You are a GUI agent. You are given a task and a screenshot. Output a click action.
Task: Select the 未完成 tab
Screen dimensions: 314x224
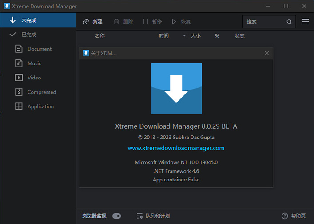pyautogui.click(x=38, y=20)
